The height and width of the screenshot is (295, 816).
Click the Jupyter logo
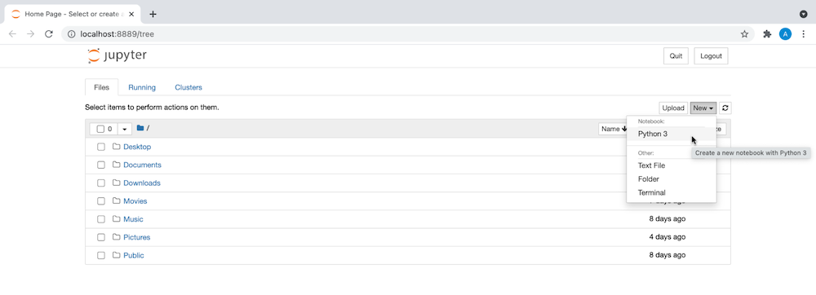117,55
